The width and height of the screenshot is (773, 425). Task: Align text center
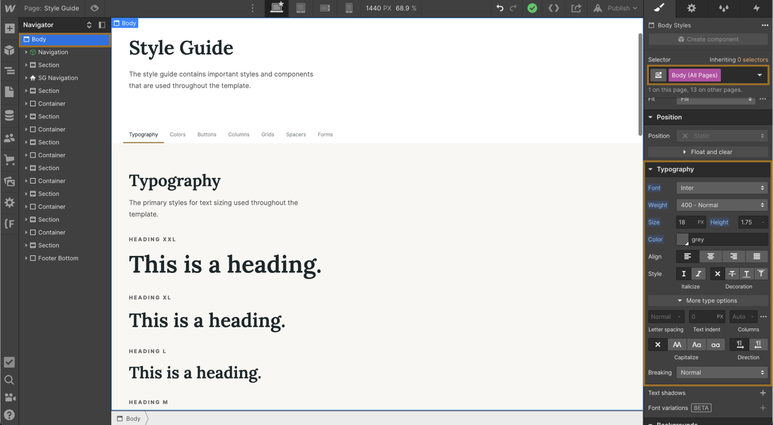point(711,256)
